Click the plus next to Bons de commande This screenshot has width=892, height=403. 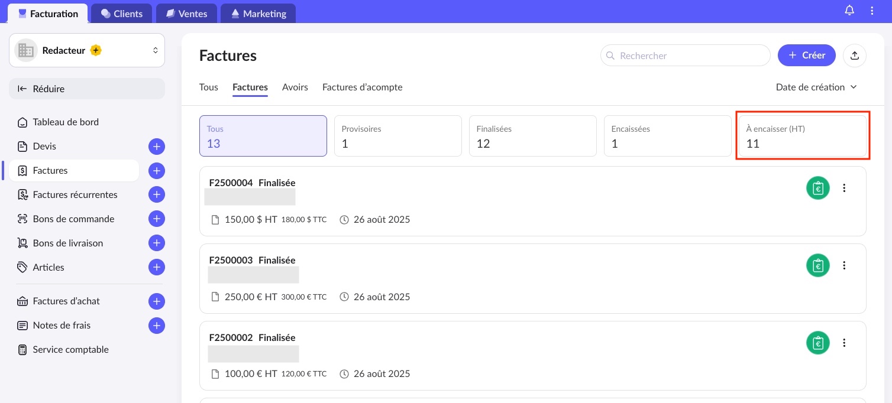[x=156, y=219]
